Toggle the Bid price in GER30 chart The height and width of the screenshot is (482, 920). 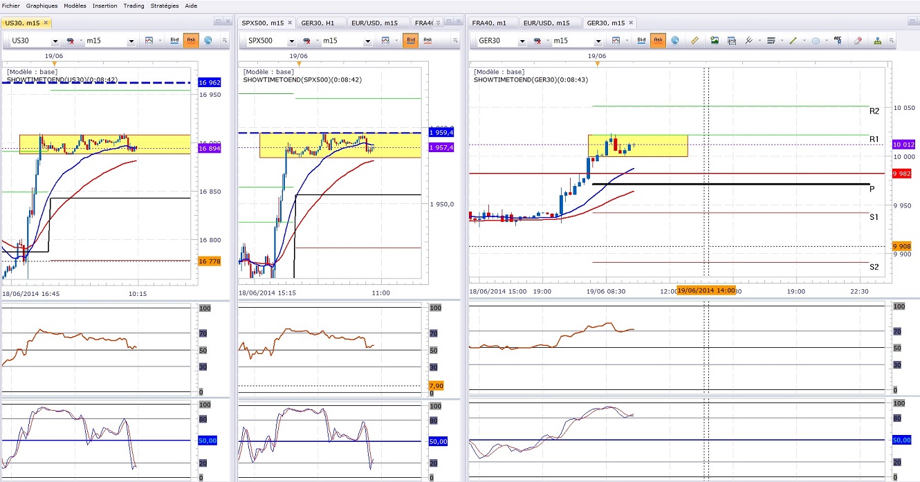(641, 41)
